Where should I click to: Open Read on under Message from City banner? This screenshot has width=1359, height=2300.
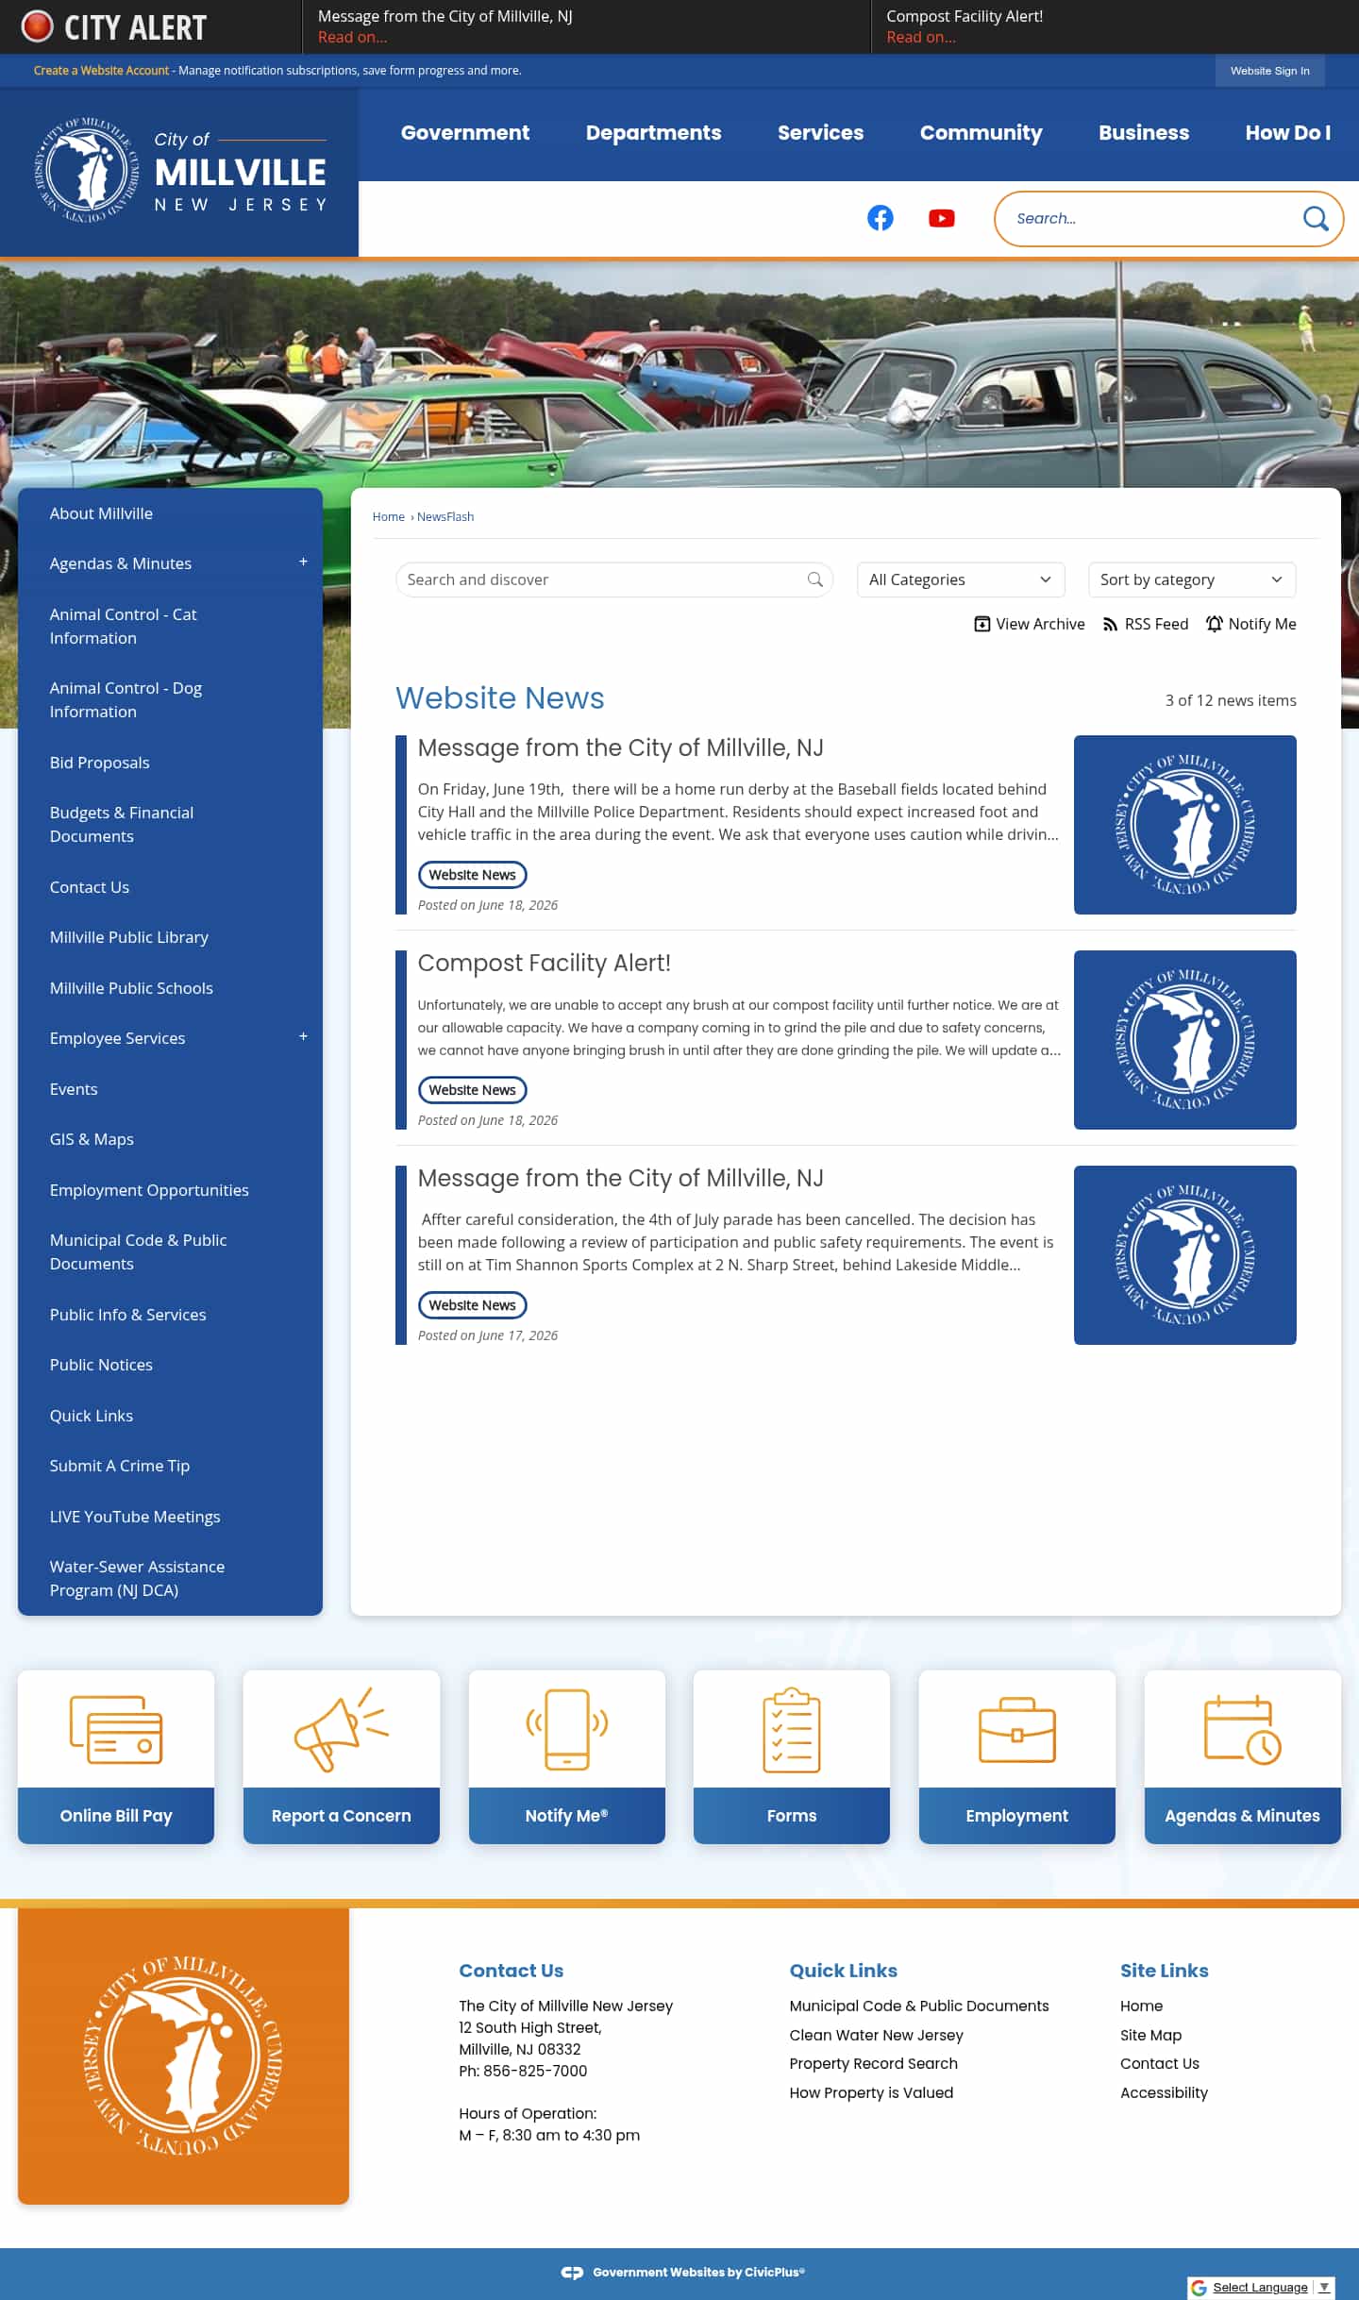click(352, 38)
